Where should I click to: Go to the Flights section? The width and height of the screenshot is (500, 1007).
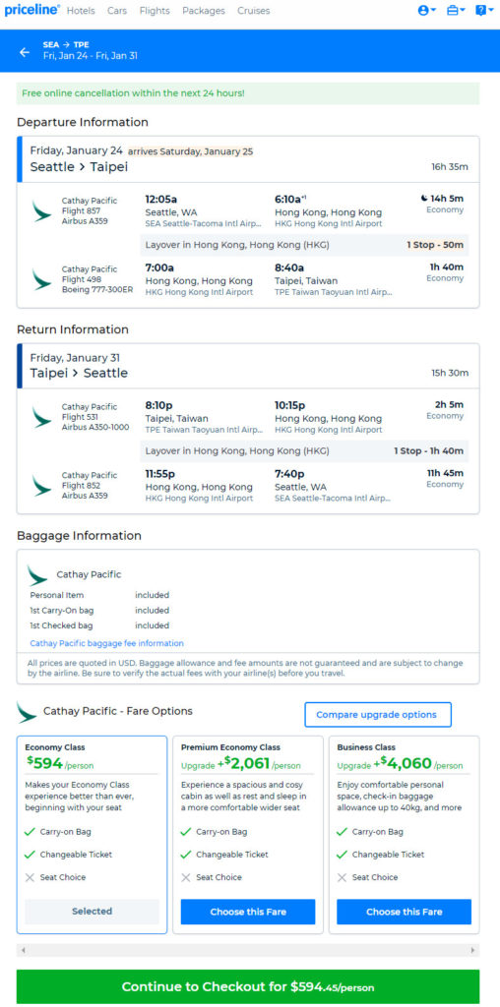pos(155,11)
